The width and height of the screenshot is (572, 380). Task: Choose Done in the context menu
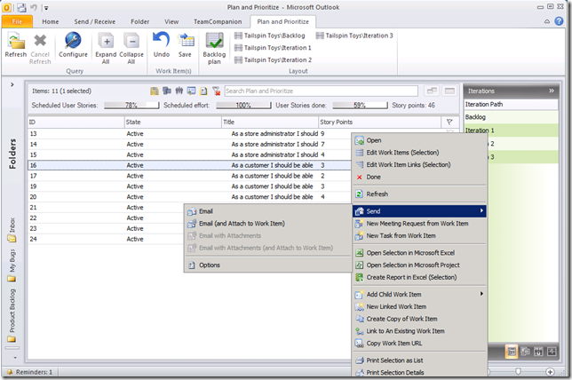tap(419, 177)
